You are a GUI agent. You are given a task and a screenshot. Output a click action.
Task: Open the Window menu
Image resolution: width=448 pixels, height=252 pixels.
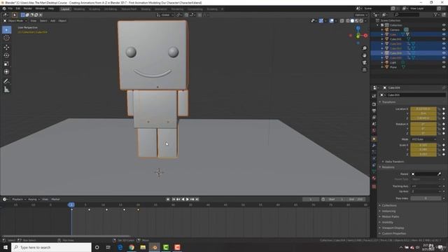pos(40,8)
